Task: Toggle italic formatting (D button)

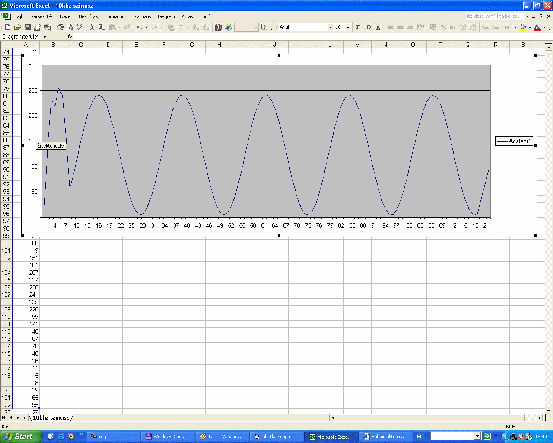Action: click(x=368, y=27)
